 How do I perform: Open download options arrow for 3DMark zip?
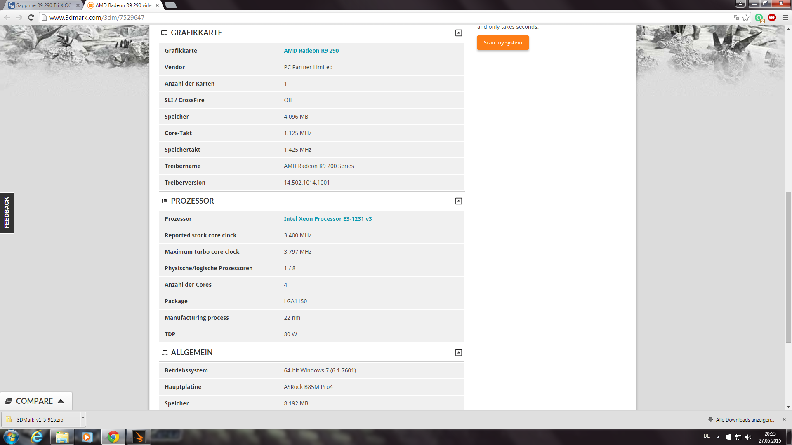83,418
